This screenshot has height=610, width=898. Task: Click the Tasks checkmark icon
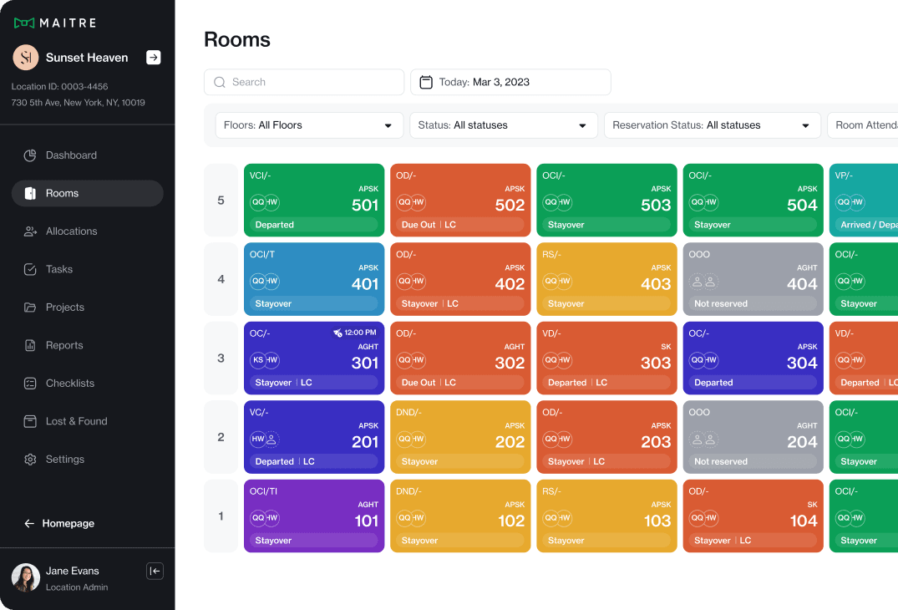[x=30, y=269]
